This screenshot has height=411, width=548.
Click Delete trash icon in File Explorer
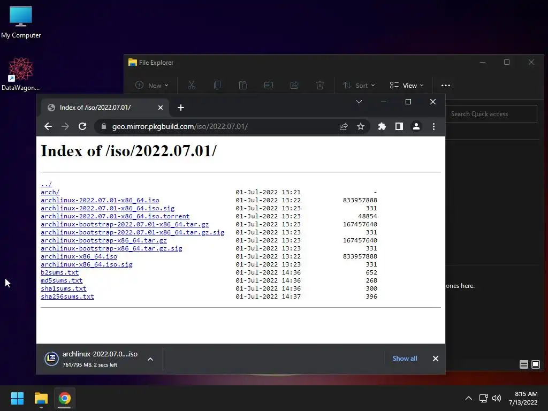[320, 85]
